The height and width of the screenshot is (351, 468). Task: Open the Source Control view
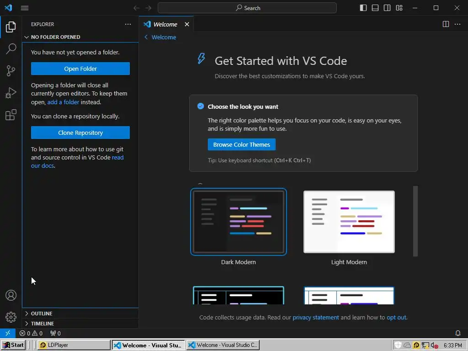point(11,71)
